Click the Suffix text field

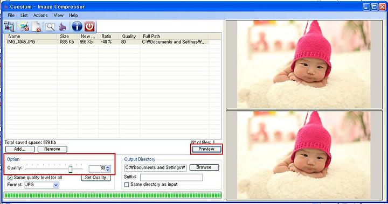click(x=171, y=177)
